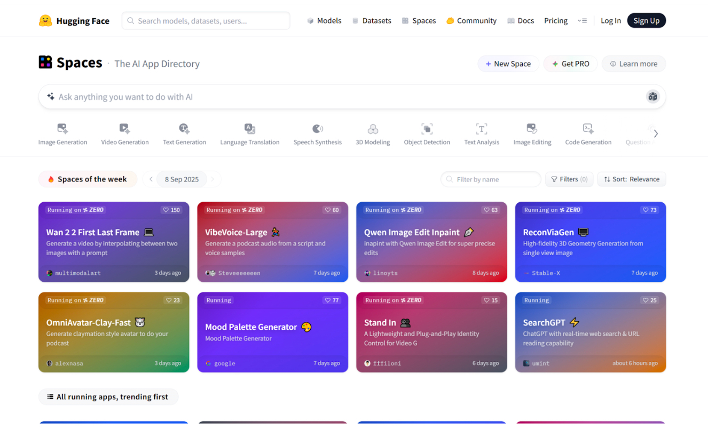Click the dice icon in the AI search bar
Viewport: 708px width, 443px height.
[x=652, y=97]
